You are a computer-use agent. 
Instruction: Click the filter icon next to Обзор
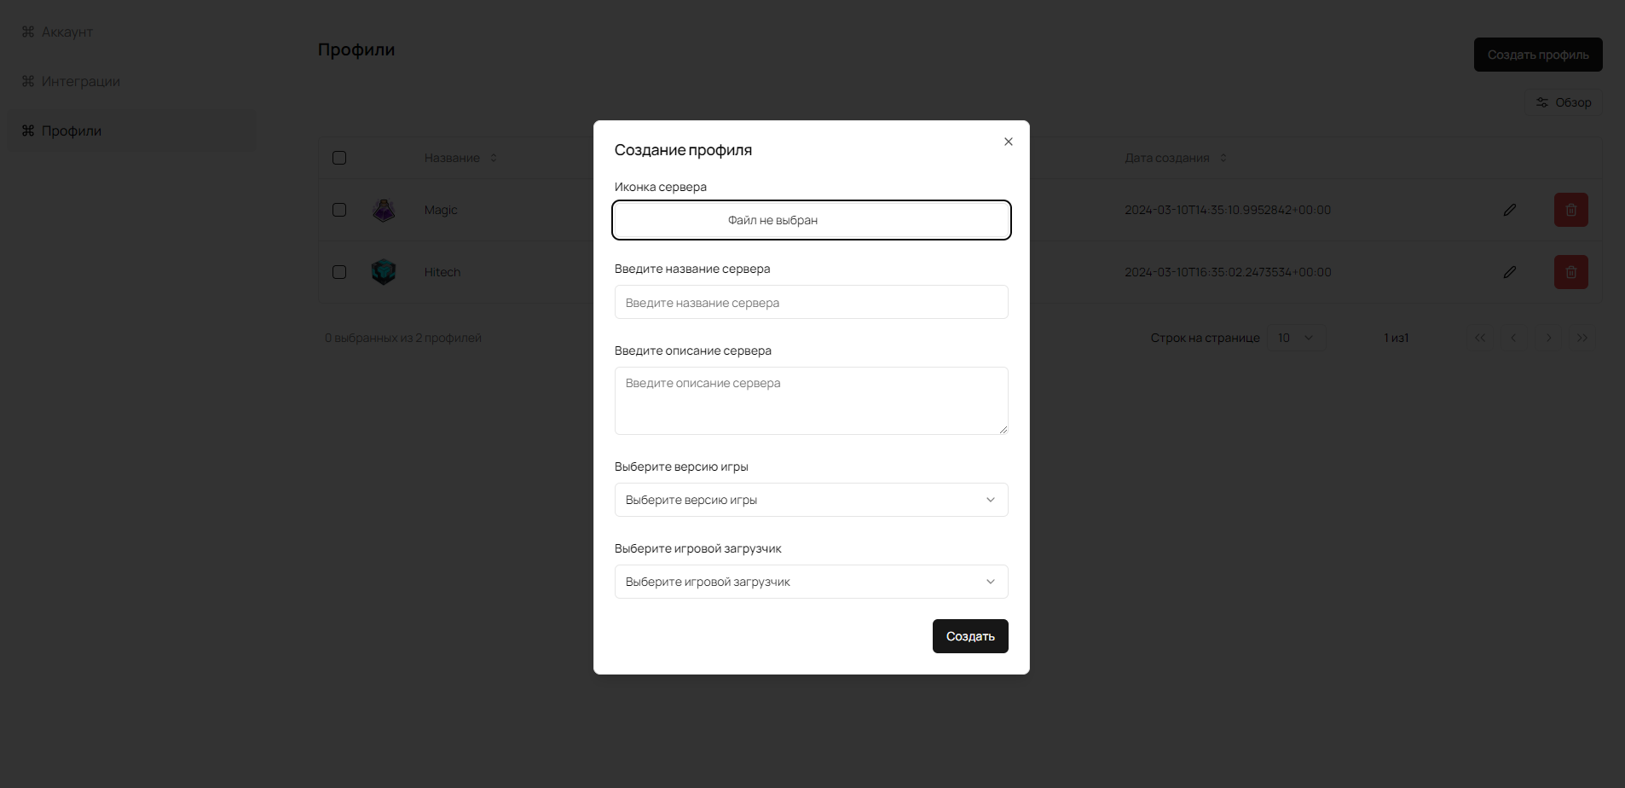[x=1543, y=102]
